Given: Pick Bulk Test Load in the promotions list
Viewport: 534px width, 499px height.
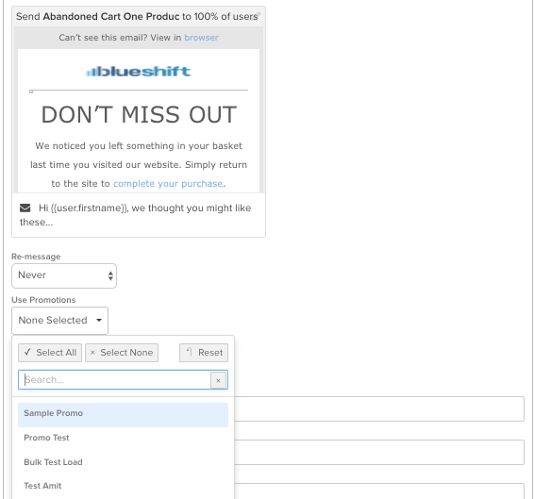Looking at the screenshot, I should [x=123, y=462].
